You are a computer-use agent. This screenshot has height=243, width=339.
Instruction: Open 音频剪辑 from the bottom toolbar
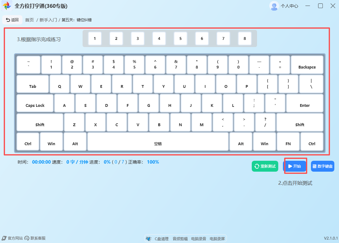pyautogui.click(x=180, y=239)
